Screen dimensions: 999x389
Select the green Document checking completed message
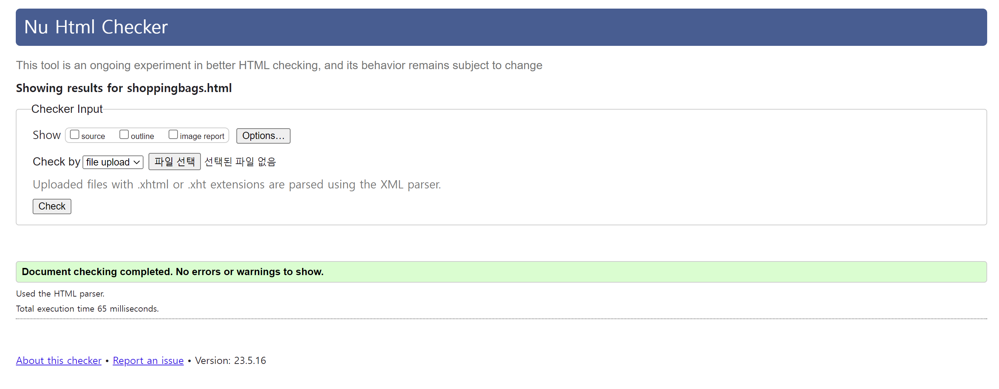tap(173, 272)
